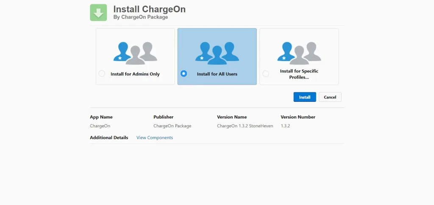Select Install for All Users radio button
The width and height of the screenshot is (434, 205).
[x=184, y=74]
